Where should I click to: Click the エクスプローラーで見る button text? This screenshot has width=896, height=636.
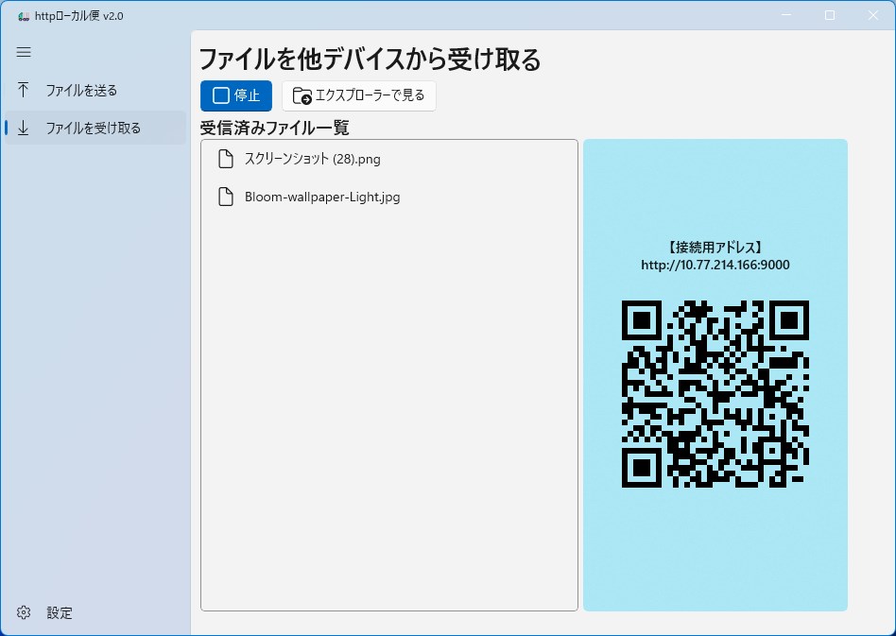(370, 95)
